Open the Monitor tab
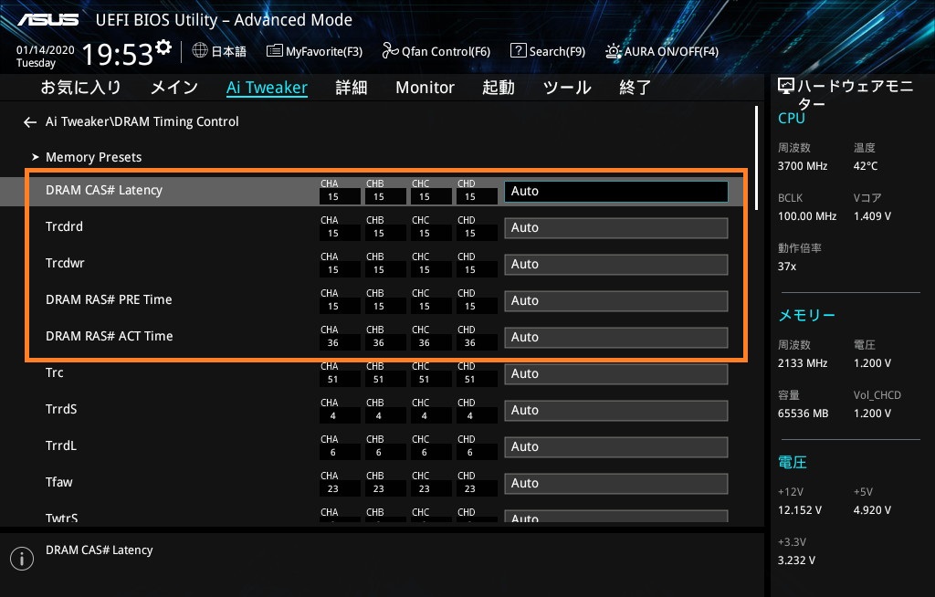 (425, 88)
